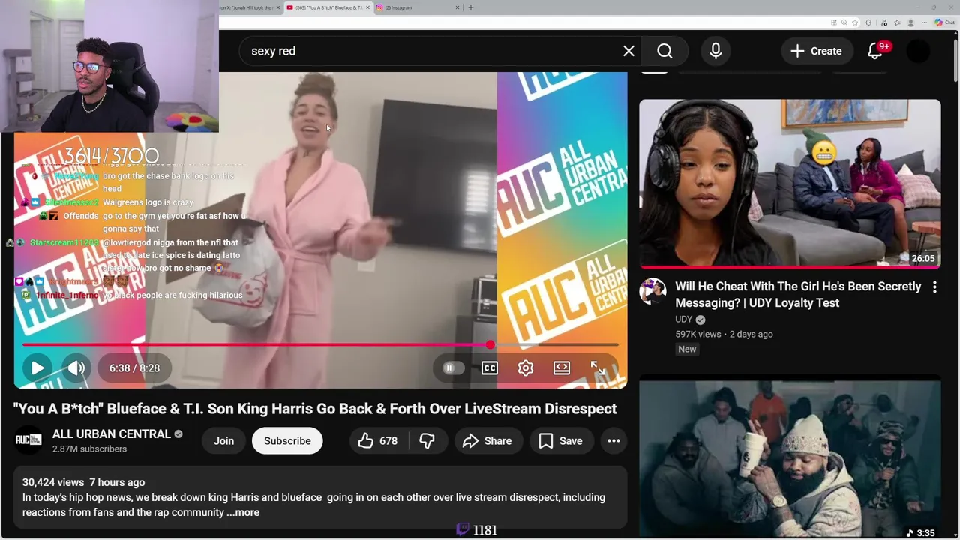Click the 6:38 / 8:28 time display

coord(134,368)
